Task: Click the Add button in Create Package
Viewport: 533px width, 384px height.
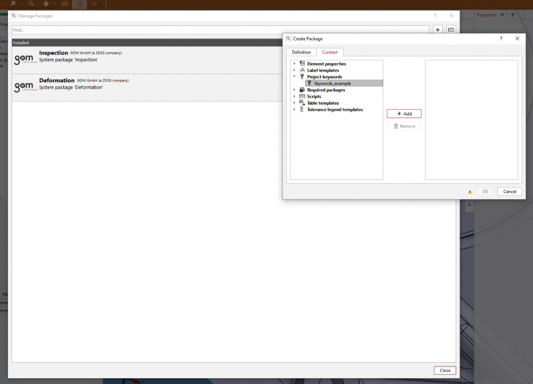Action: click(404, 113)
